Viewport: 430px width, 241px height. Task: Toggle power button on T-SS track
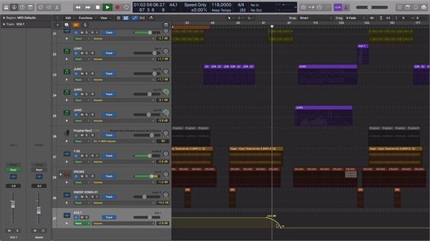[x=76, y=156]
